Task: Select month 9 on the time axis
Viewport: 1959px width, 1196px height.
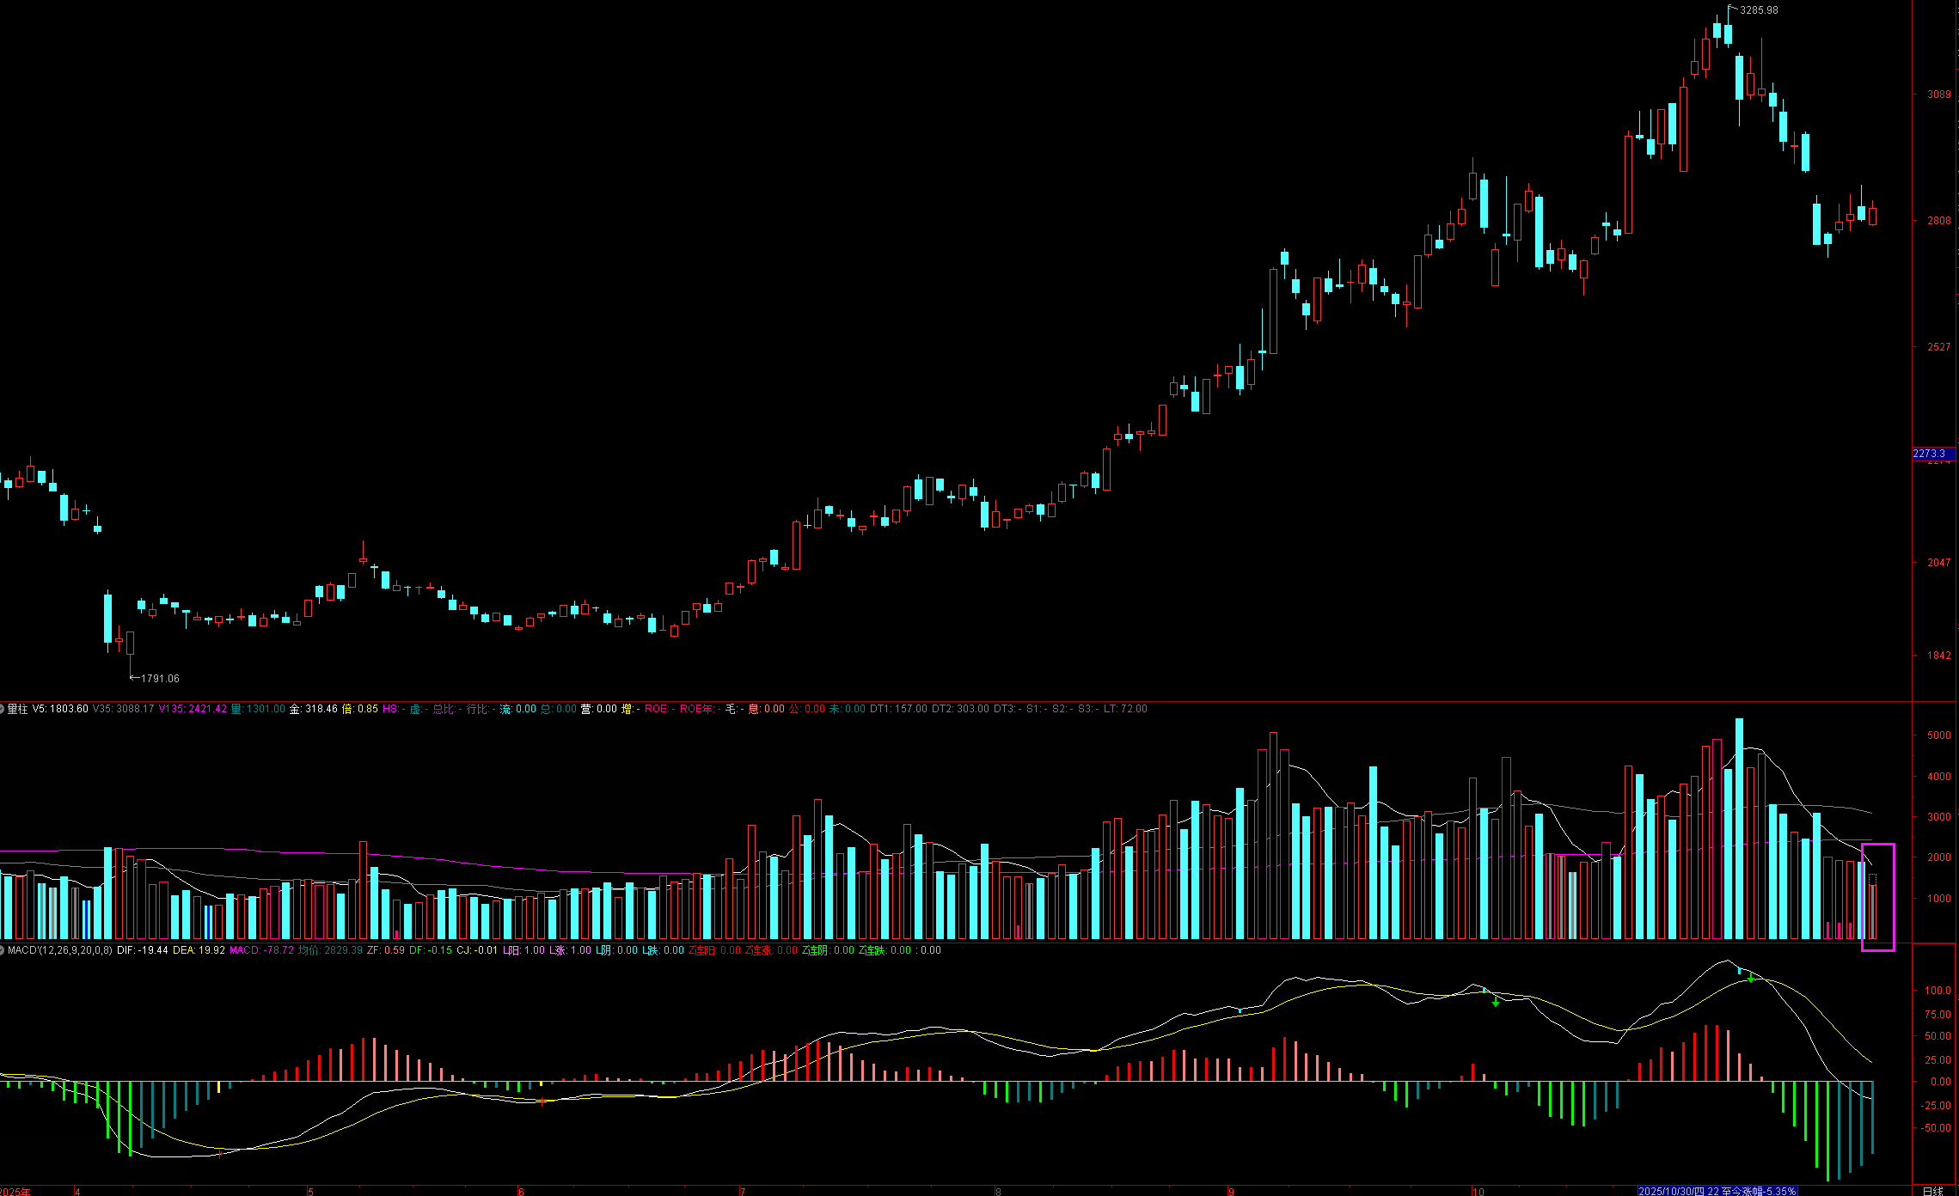Action: pyautogui.click(x=1231, y=1192)
